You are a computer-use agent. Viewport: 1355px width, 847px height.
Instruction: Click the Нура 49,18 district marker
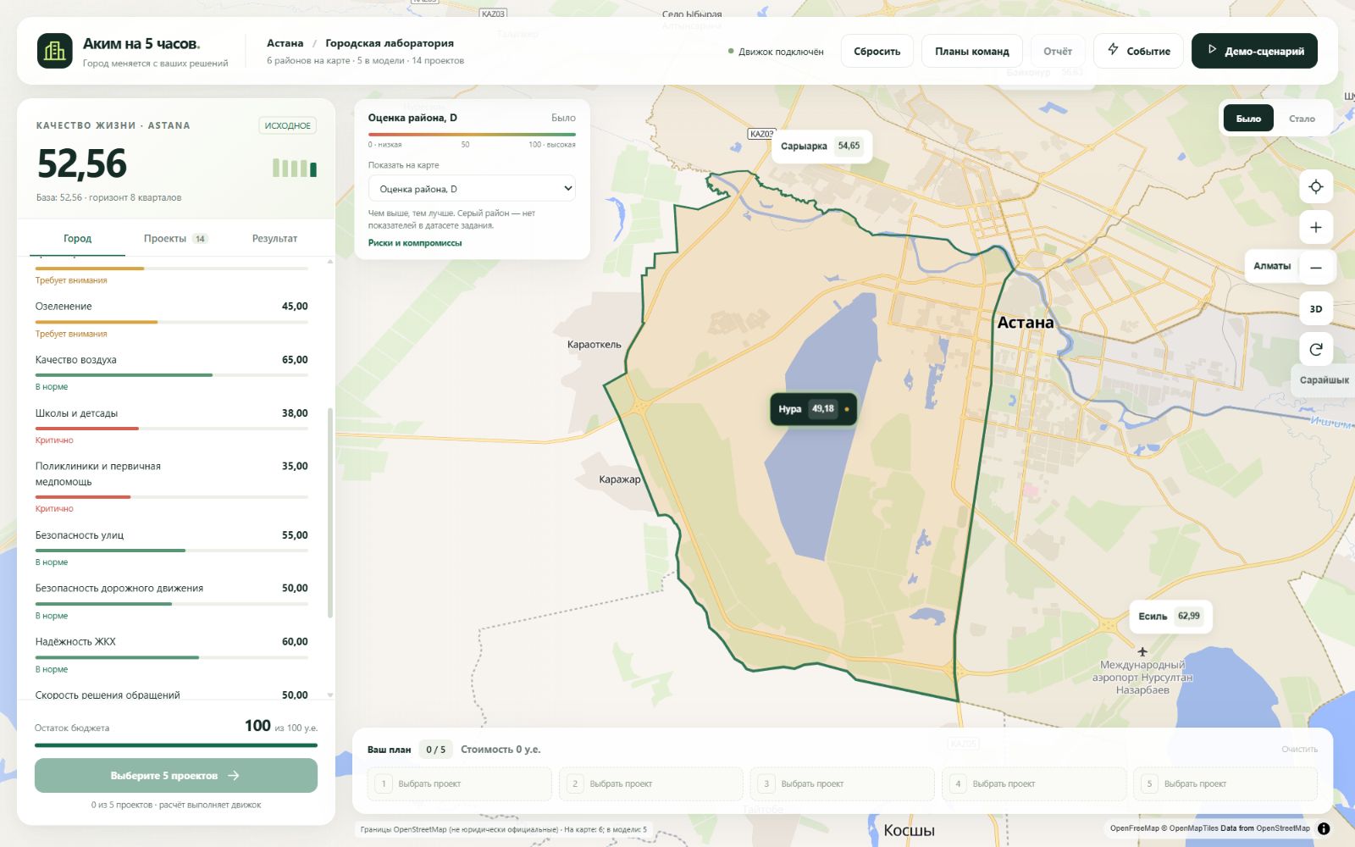[813, 409]
